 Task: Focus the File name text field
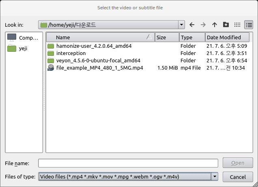[128, 163]
